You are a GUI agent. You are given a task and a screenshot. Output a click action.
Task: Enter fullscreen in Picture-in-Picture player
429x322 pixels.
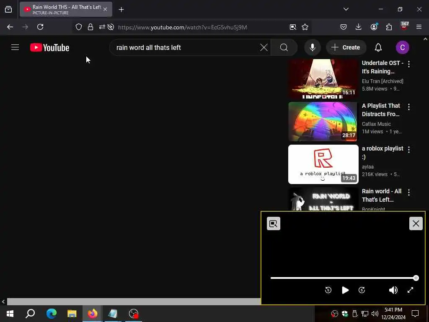[410, 290]
